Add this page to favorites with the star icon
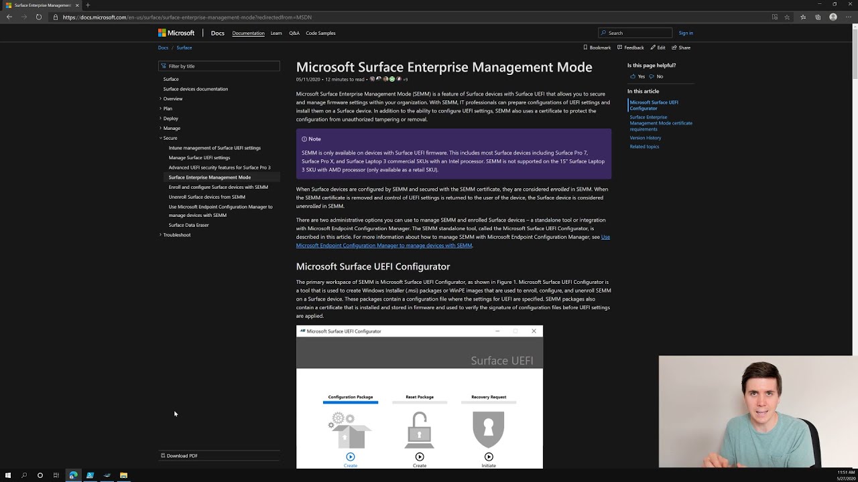The width and height of the screenshot is (858, 482). pos(787,17)
